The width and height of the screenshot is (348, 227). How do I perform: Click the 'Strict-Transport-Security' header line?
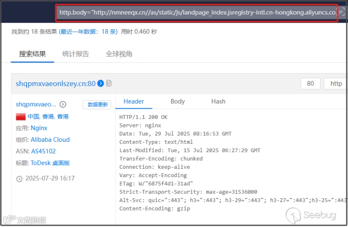[188, 192]
